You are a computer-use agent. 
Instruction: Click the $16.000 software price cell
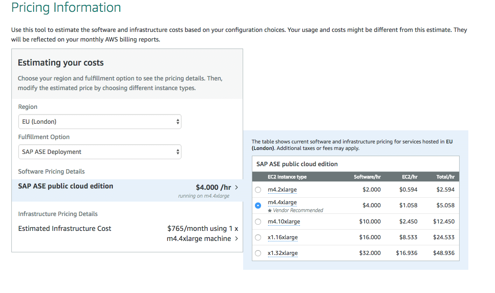(370, 237)
